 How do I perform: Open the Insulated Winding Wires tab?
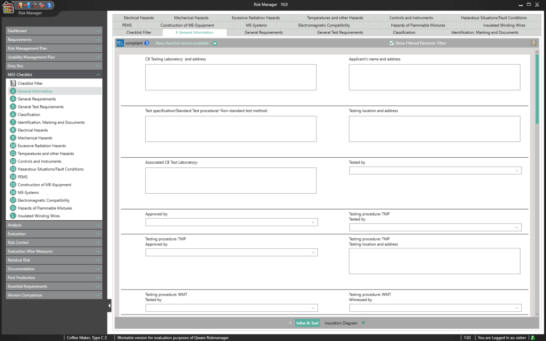(504, 25)
